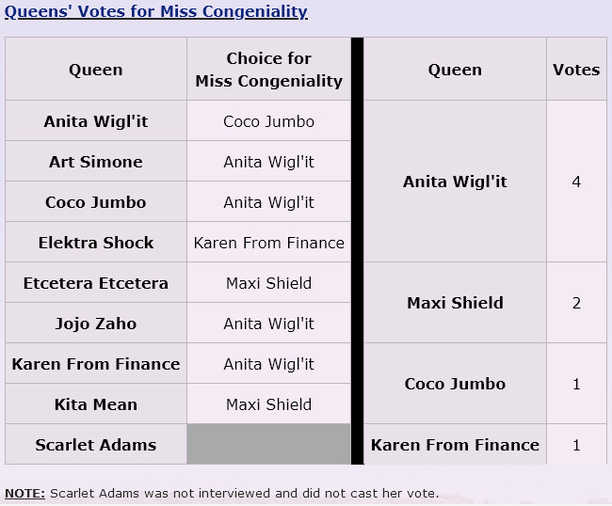Click the vote count 2 for Maxi Shield

point(576,303)
